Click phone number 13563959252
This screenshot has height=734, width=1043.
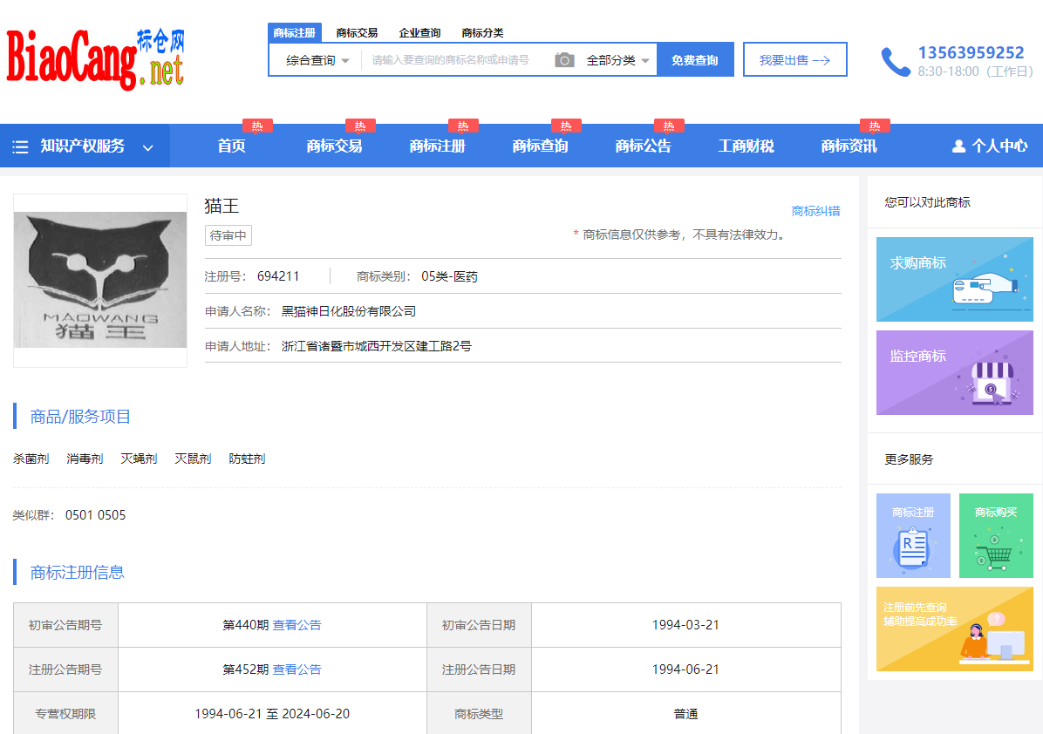coord(971,52)
